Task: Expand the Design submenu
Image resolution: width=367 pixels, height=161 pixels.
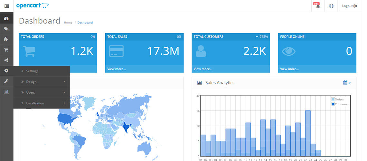Action: click(x=42, y=82)
